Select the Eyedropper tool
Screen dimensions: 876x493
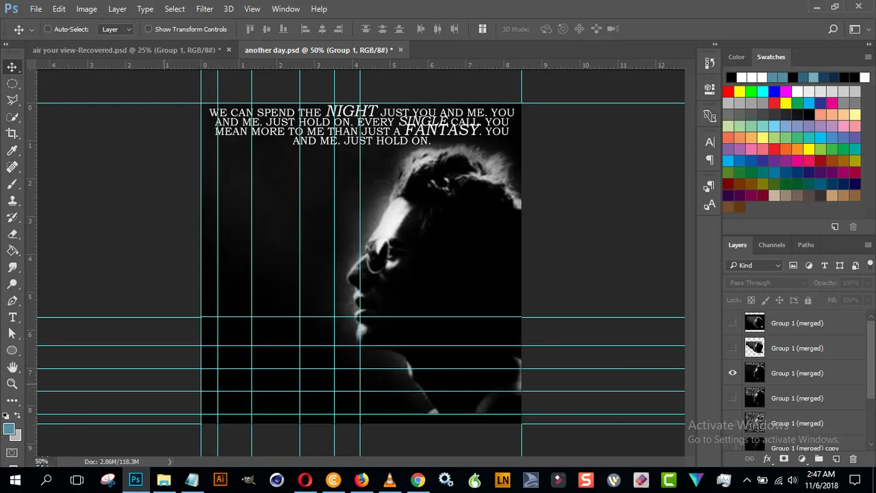(x=12, y=151)
